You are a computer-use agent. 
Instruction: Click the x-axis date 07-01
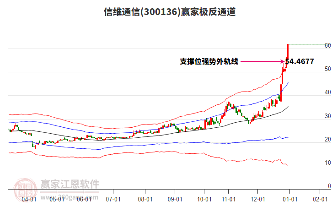coord(113,199)
